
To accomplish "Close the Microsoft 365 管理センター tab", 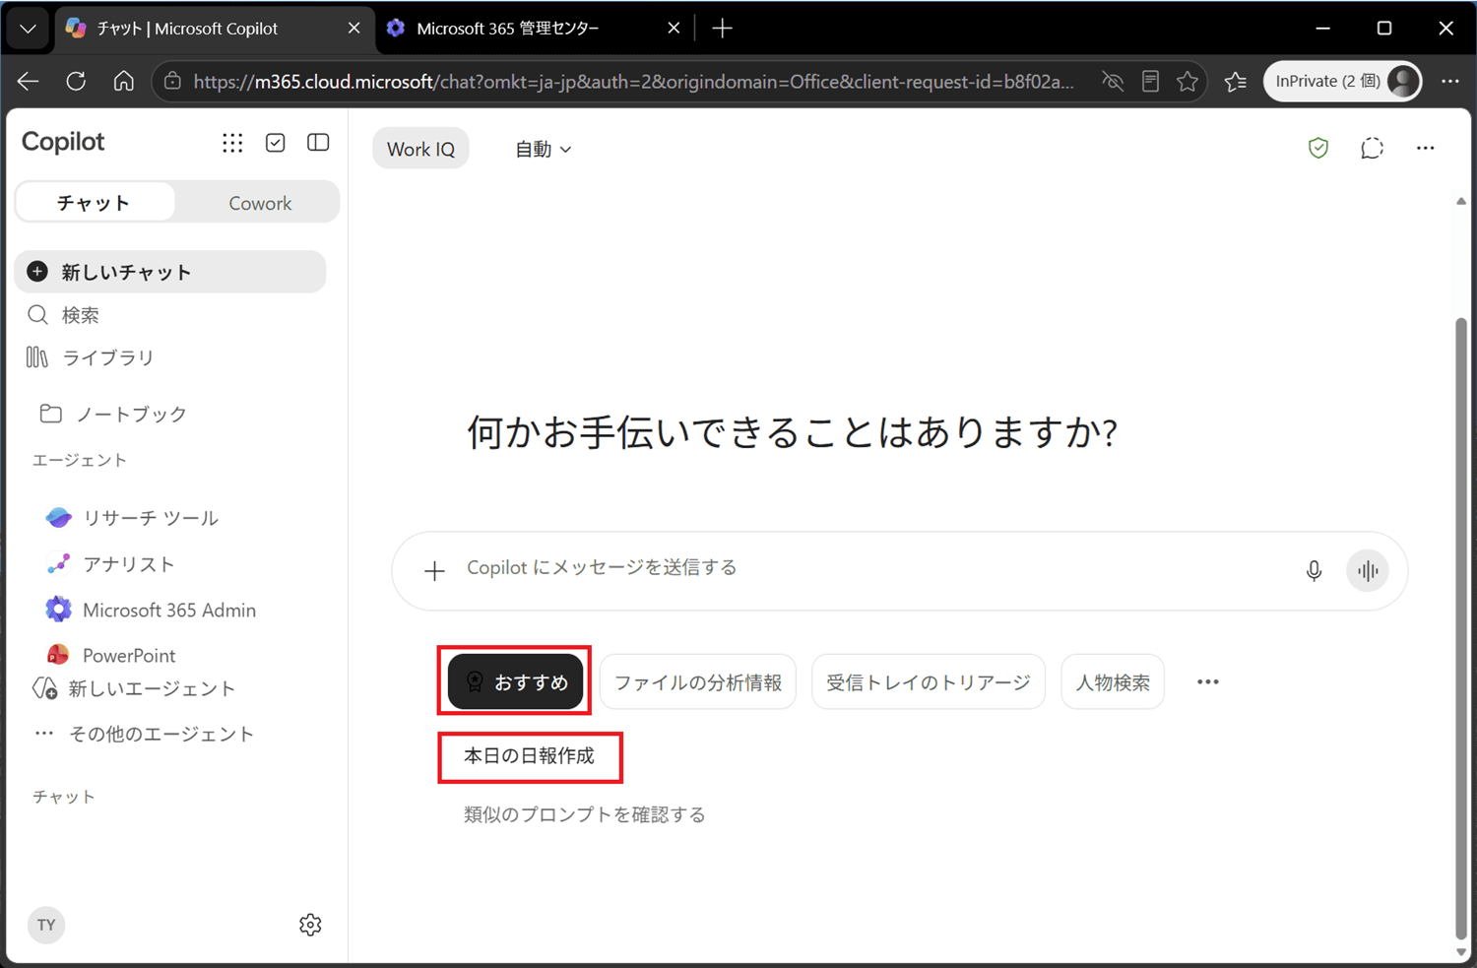I will pos(674,29).
